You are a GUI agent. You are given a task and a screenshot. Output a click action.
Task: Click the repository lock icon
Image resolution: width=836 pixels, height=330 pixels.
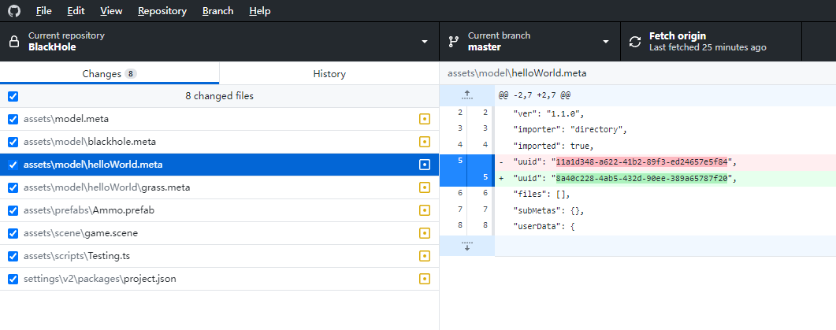coord(14,42)
